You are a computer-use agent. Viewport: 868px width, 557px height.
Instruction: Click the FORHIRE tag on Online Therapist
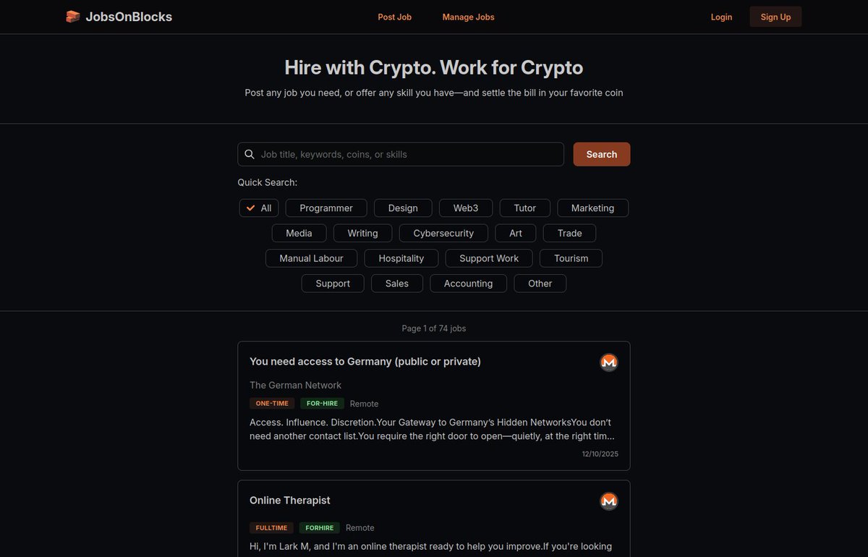coord(320,528)
